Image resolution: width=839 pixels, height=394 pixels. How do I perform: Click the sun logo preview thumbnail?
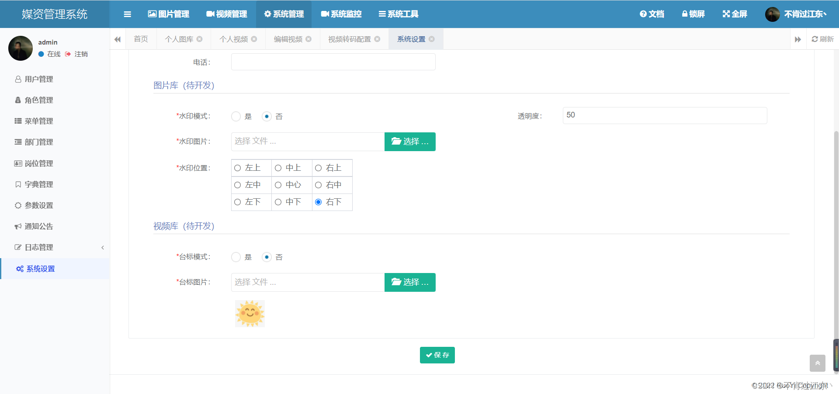point(250,314)
